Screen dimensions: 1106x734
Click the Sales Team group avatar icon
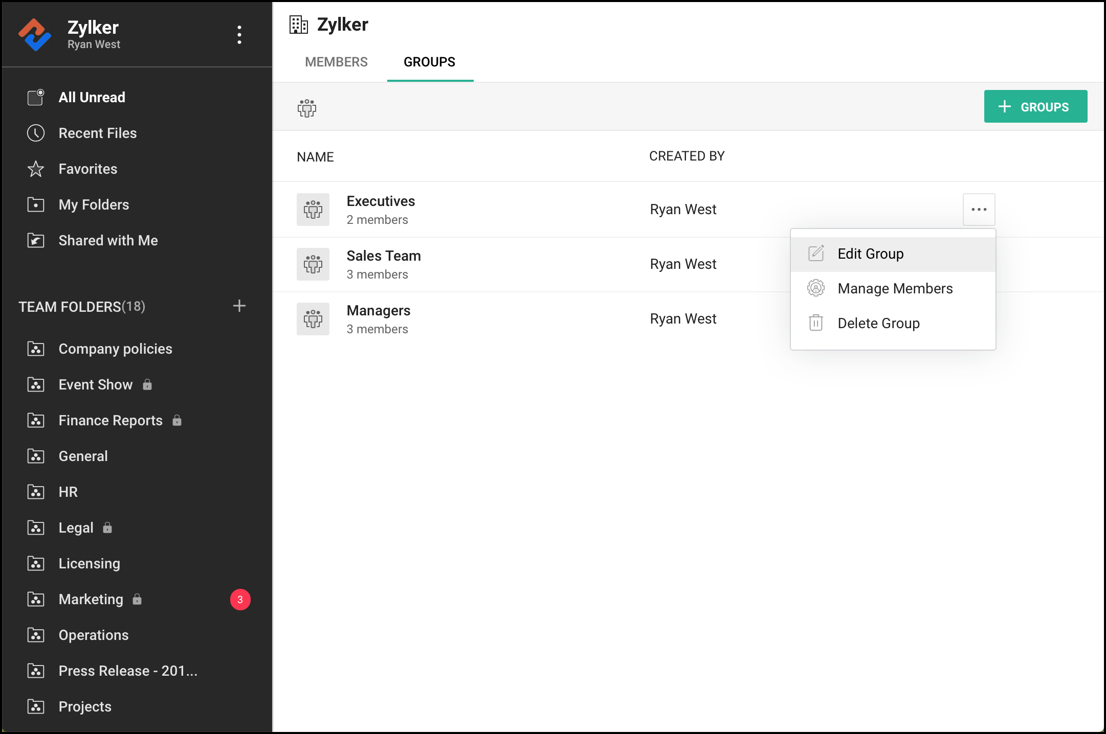click(x=313, y=264)
